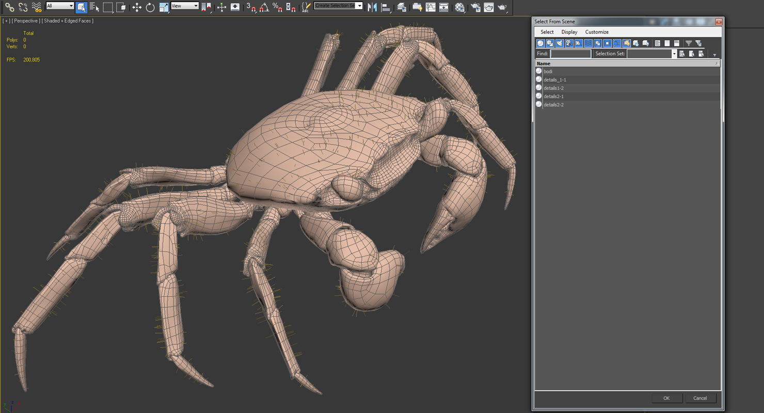Click the Align tool icon

coord(386,7)
